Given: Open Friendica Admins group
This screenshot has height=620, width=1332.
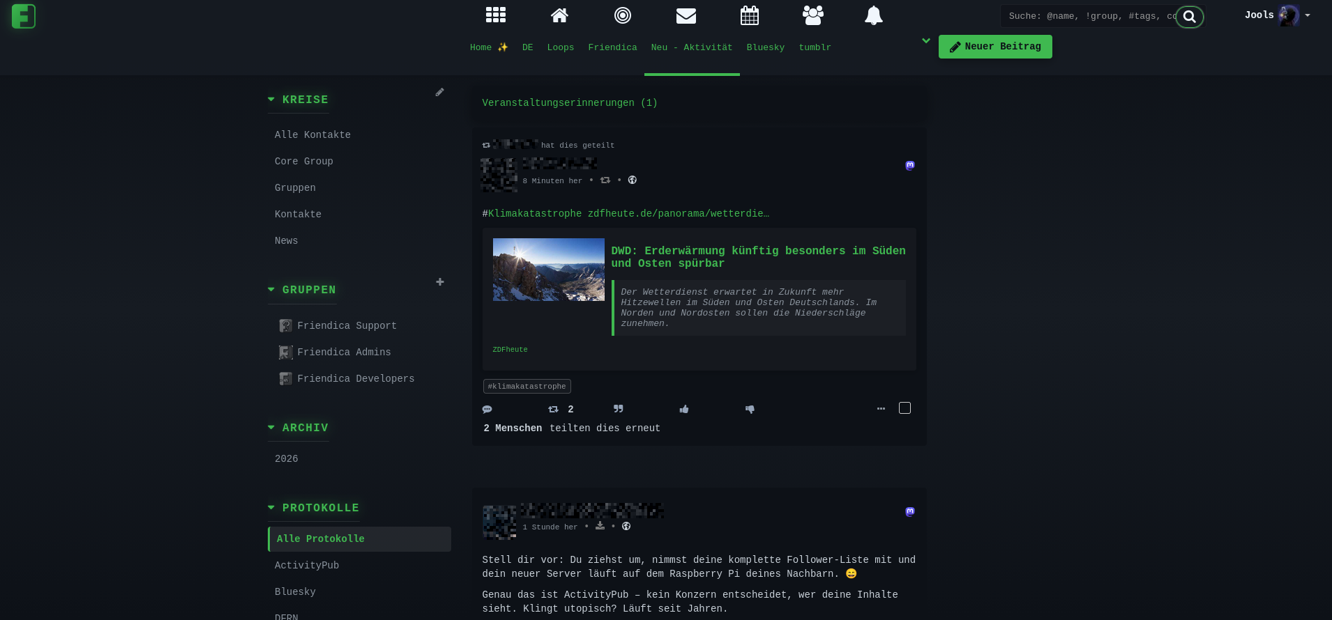Looking at the screenshot, I should point(335,352).
